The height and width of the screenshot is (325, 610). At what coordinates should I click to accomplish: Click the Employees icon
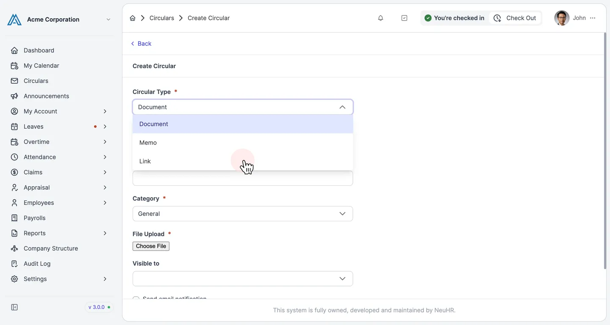[14, 203]
